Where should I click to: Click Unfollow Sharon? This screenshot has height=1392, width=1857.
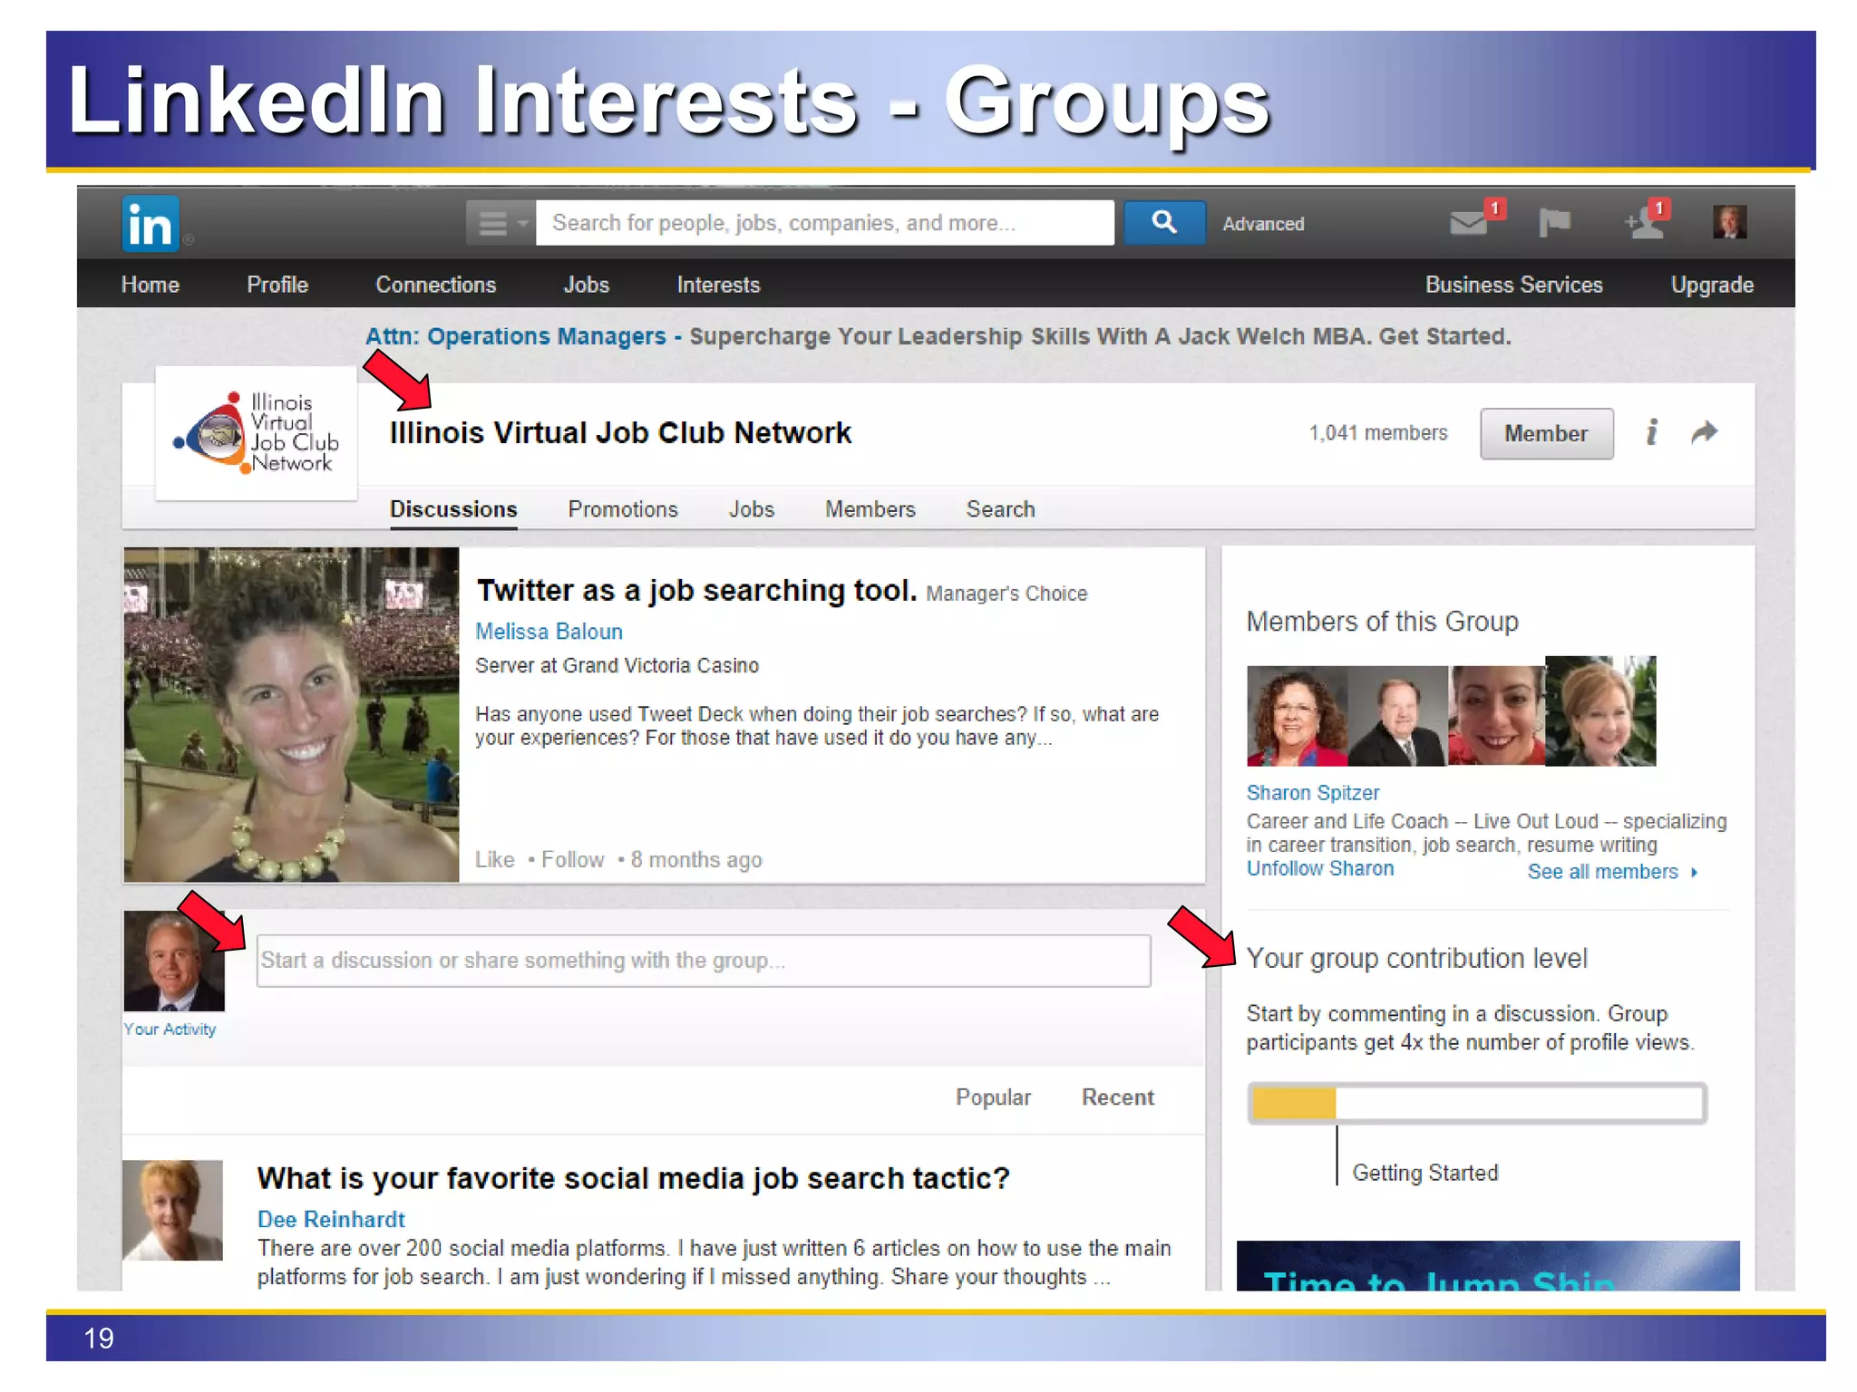click(x=1320, y=868)
